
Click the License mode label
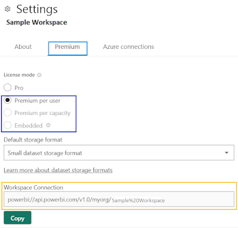19,75
